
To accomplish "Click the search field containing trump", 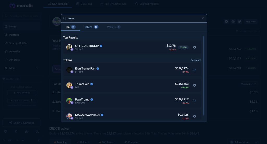I will pos(134,18).
